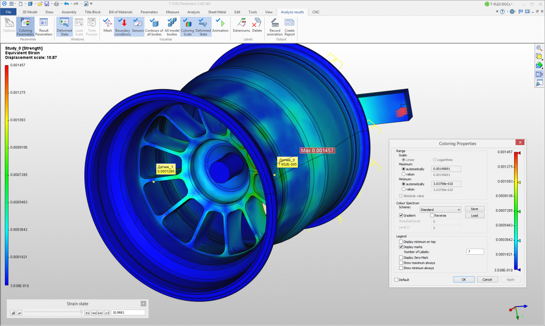545x326 pixels.
Task: Check the Reverse checkbox
Action: 432,216
